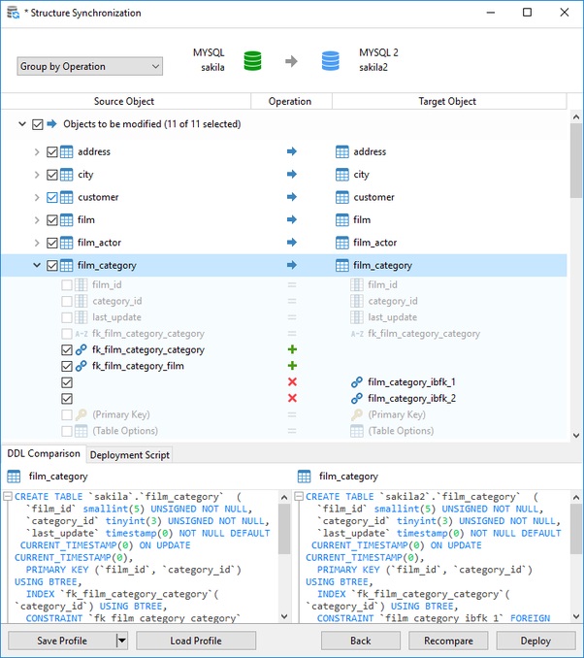The image size is (584, 658).
Task: Click the green MYSQL sakila source database icon
Action: 252,61
